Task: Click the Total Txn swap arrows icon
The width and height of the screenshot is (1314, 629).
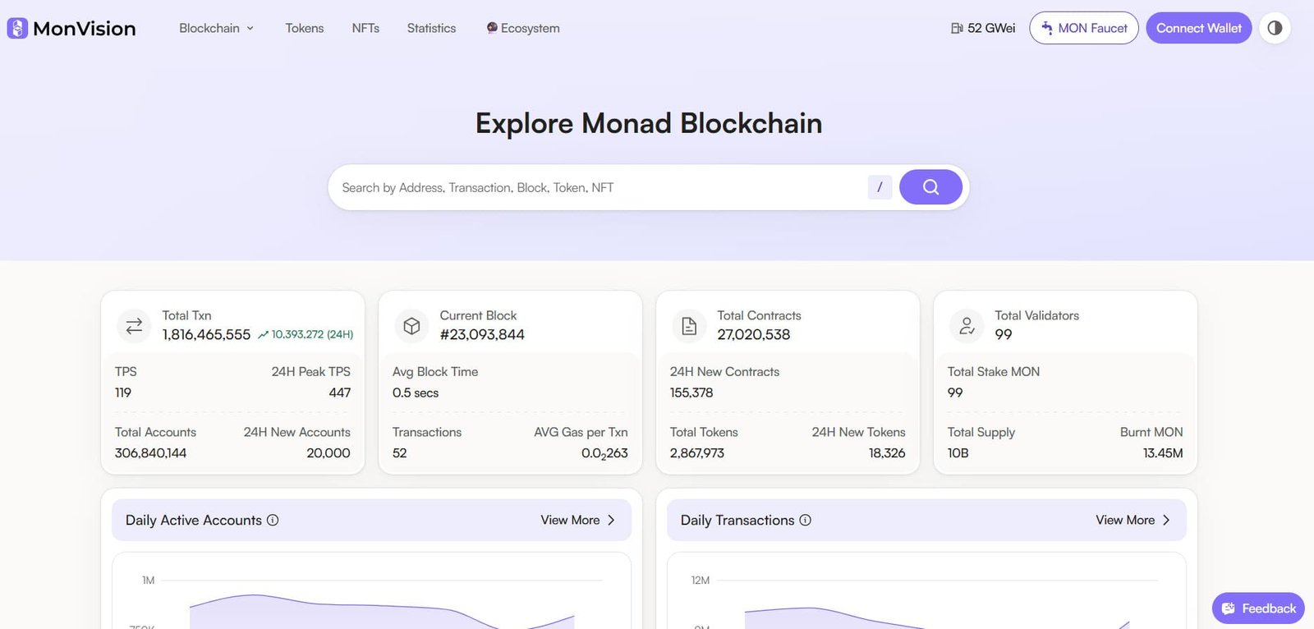Action: [134, 326]
